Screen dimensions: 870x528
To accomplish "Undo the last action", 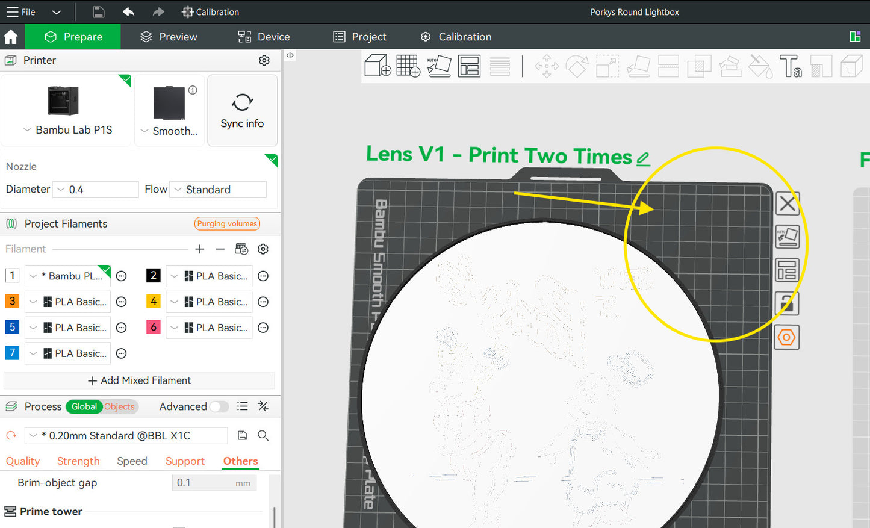I will coord(128,12).
